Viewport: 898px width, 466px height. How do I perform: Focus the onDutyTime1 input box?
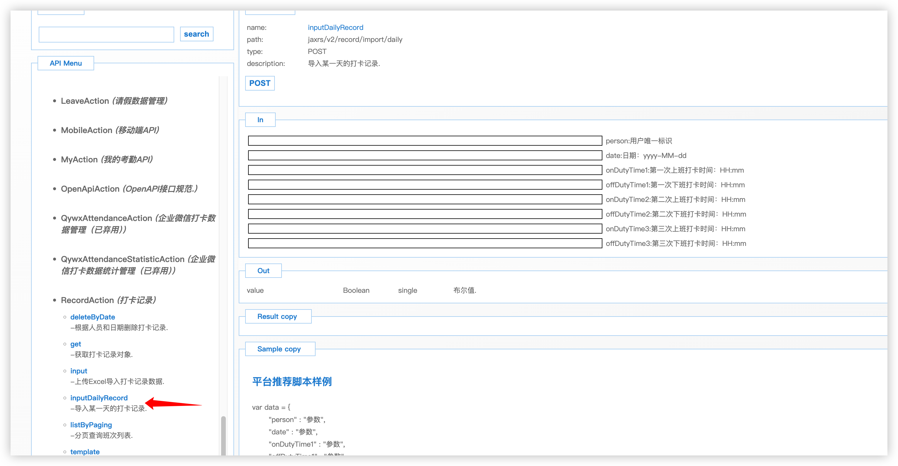425,170
